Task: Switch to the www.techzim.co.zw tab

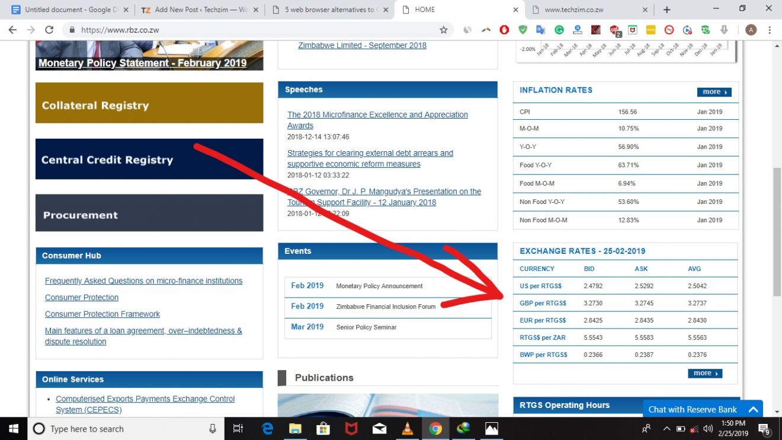Action: pos(589,9)
